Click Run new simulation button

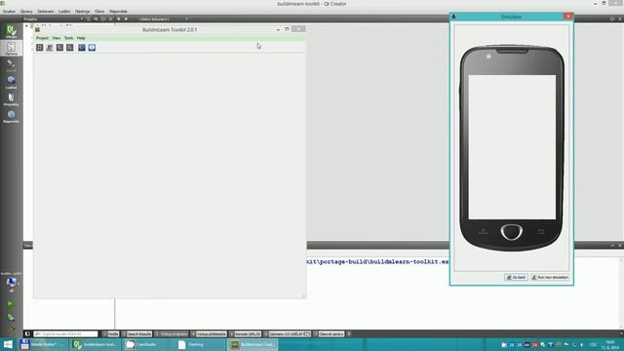(550, 277)
